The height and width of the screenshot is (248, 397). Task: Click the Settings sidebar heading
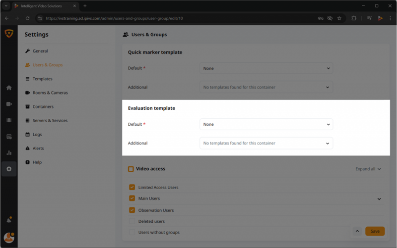[36, 34]
